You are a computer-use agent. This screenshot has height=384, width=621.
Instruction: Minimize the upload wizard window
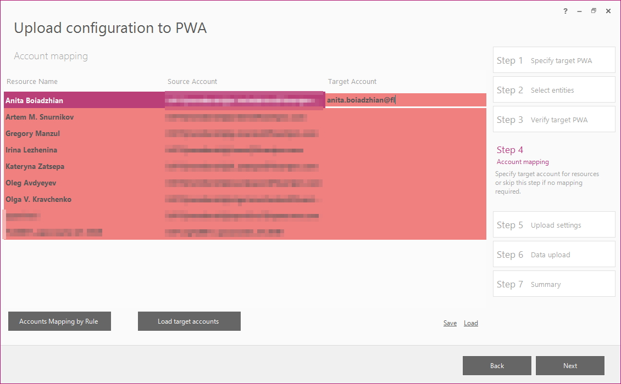579,11
